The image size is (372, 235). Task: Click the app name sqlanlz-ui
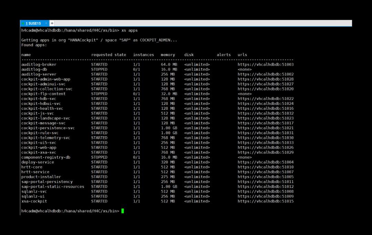(33, 196)
